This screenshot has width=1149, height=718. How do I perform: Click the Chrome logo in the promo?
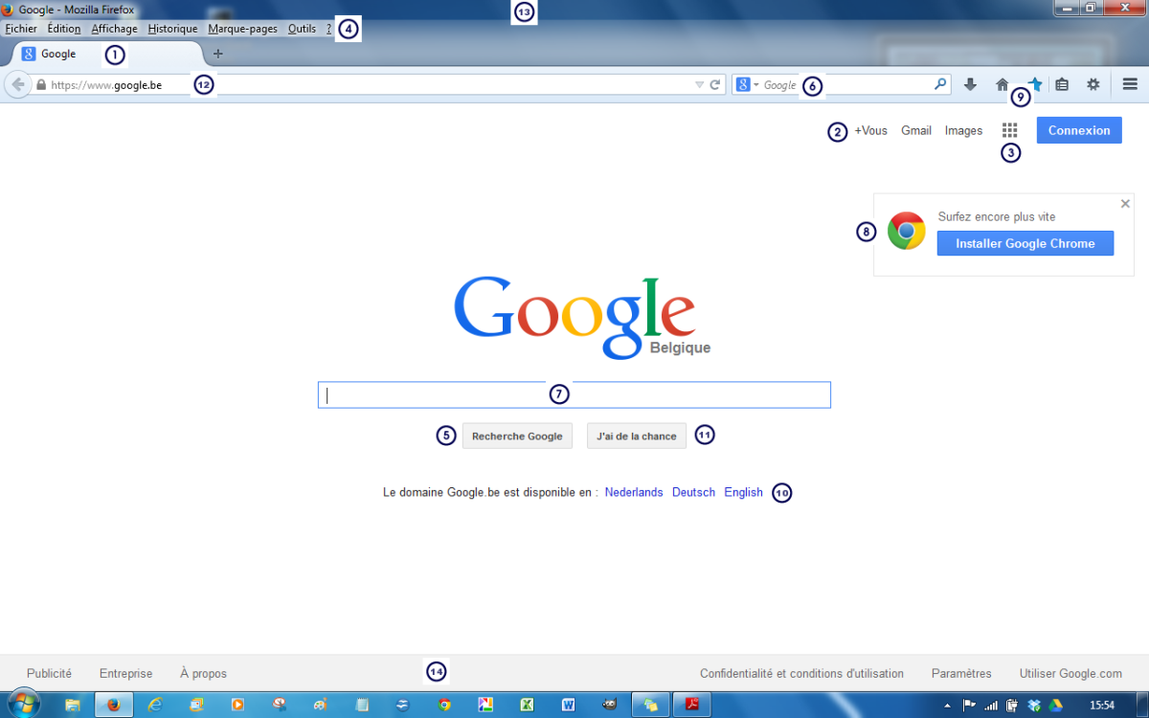906,231
